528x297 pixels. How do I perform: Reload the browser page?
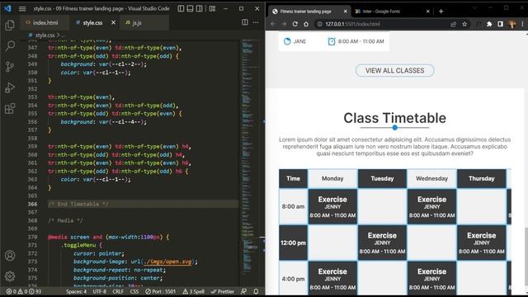pyautogui.click(x=295, y=24)
